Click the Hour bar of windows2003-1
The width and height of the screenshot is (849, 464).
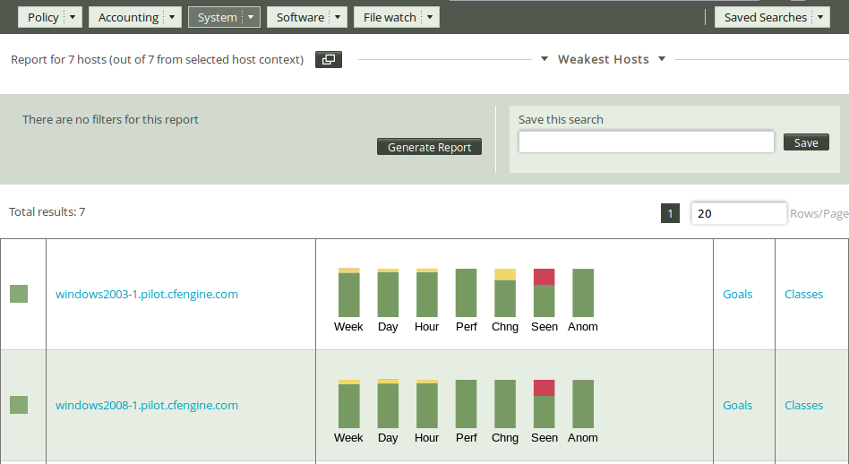[x=426, y=292]
